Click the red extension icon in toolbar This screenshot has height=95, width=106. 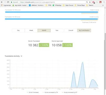click(100, 2)
